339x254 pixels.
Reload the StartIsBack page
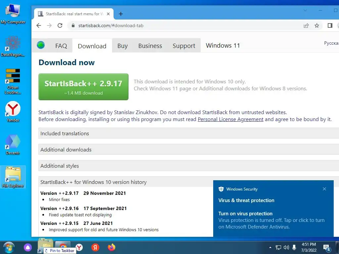(60, 25)
